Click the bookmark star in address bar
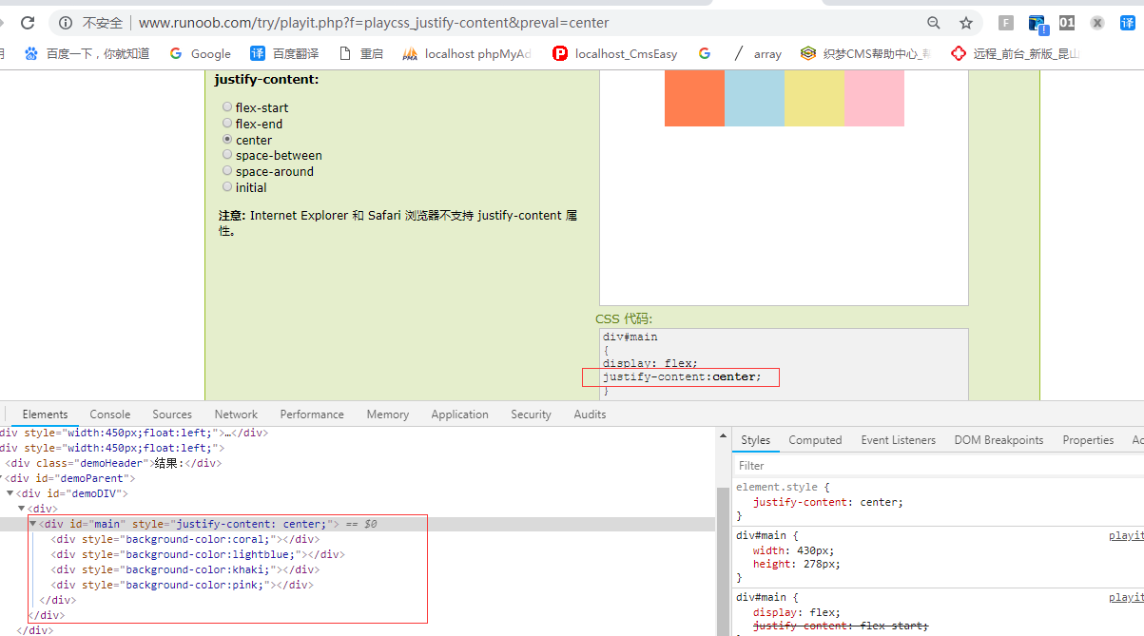The width and height of the screenshot is (1144, 636). coord(966,23)
